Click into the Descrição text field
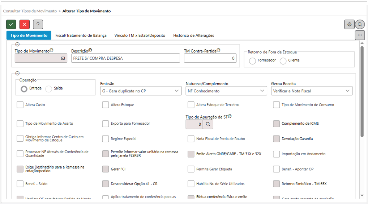Viewport: 368px width, 204px height. point(125,58)
